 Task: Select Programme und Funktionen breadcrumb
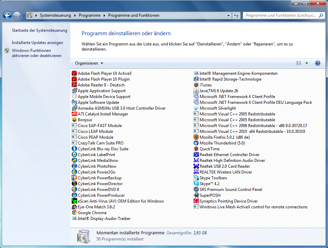tap(134, 15)
